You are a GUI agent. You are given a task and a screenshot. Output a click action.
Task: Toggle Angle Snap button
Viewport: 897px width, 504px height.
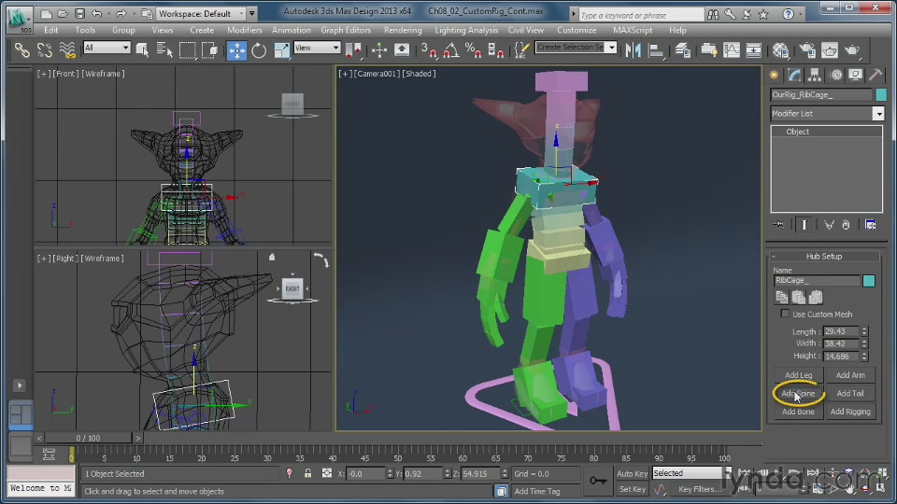point(450,50)
